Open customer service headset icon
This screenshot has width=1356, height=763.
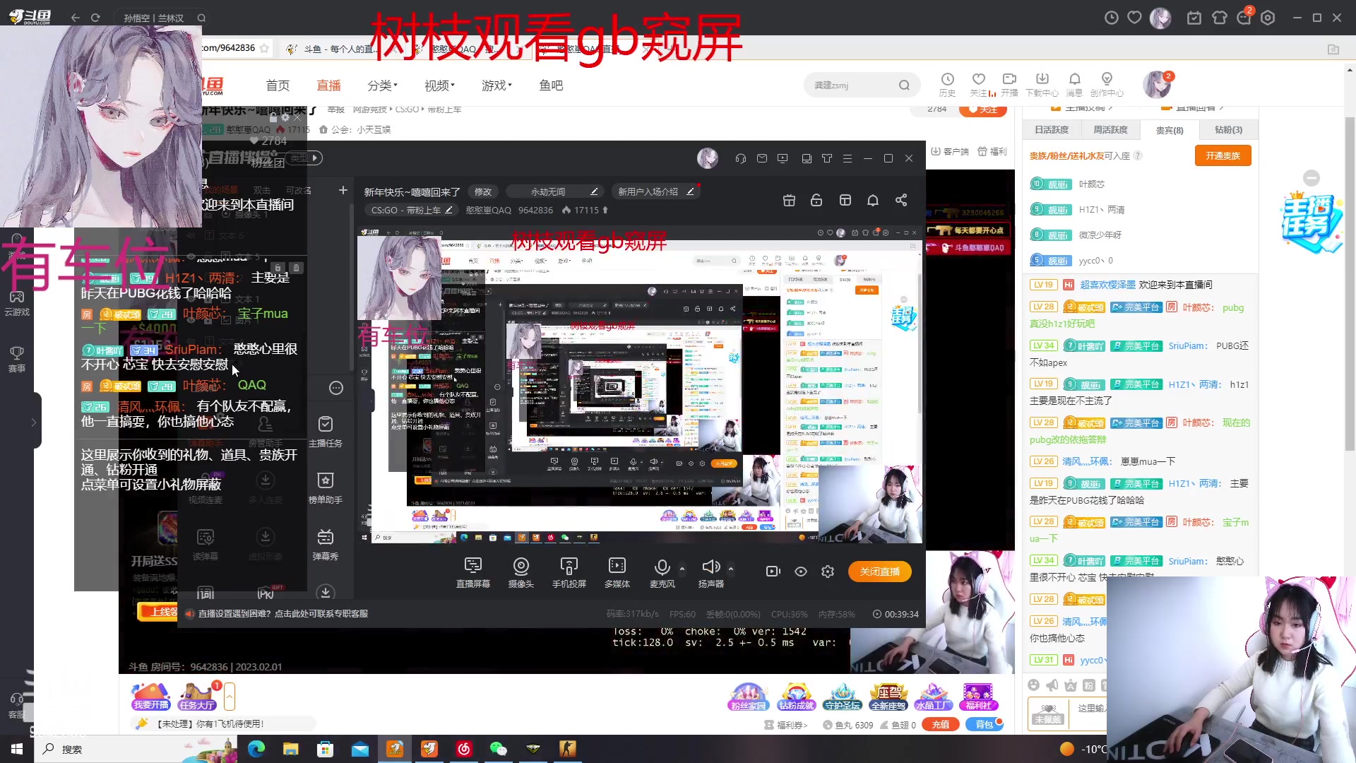[741, 158]
